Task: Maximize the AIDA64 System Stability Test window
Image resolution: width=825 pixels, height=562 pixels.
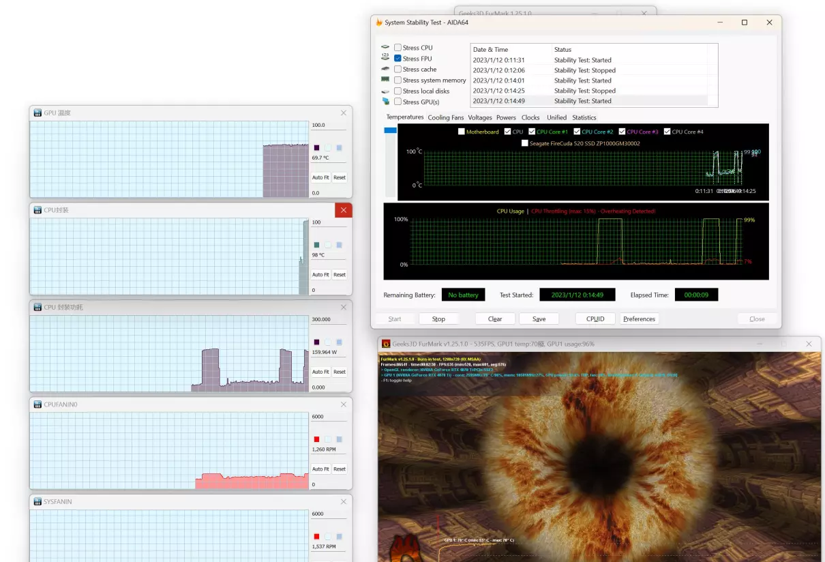Action: [x=745, y=23]
